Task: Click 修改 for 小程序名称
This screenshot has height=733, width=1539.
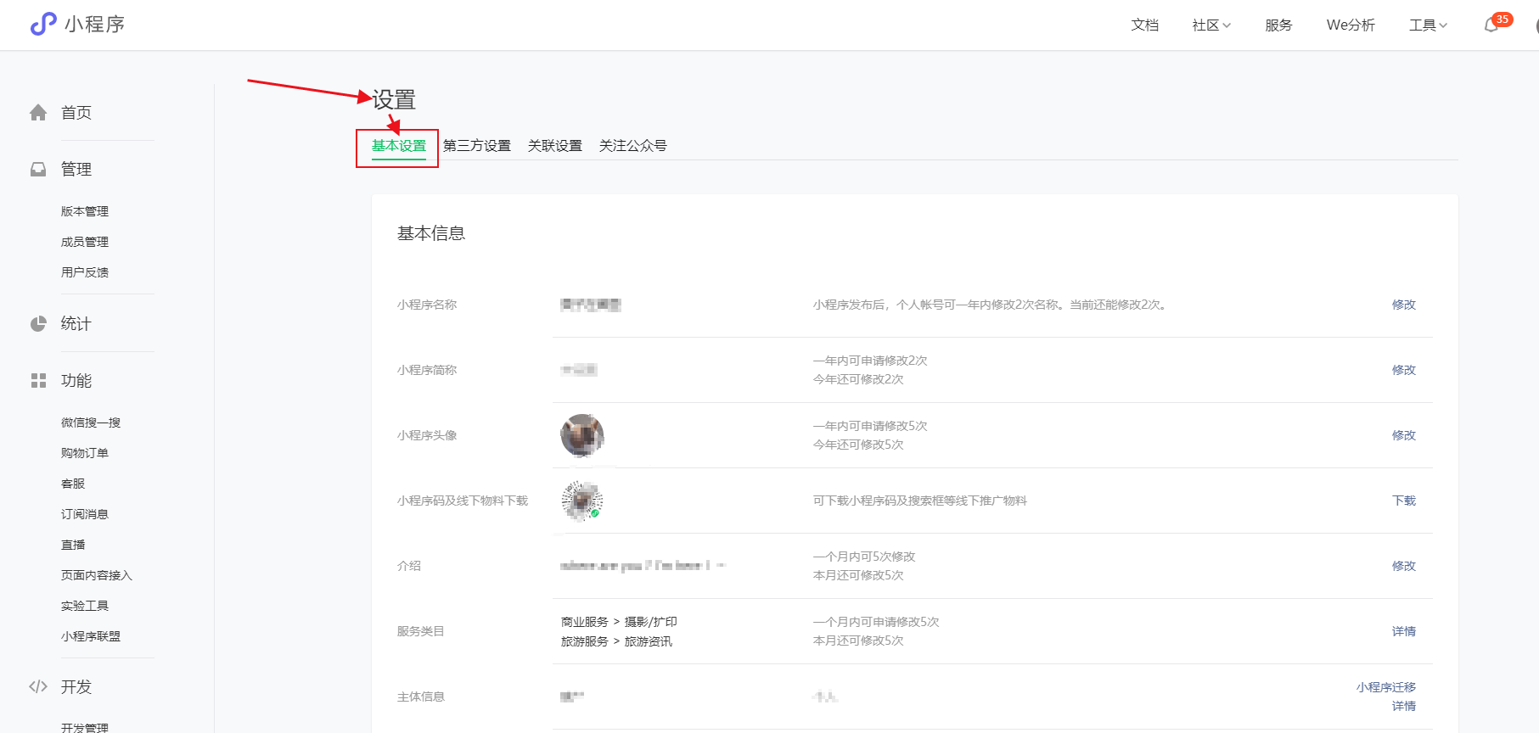Action: click(x=1403, y=305)
